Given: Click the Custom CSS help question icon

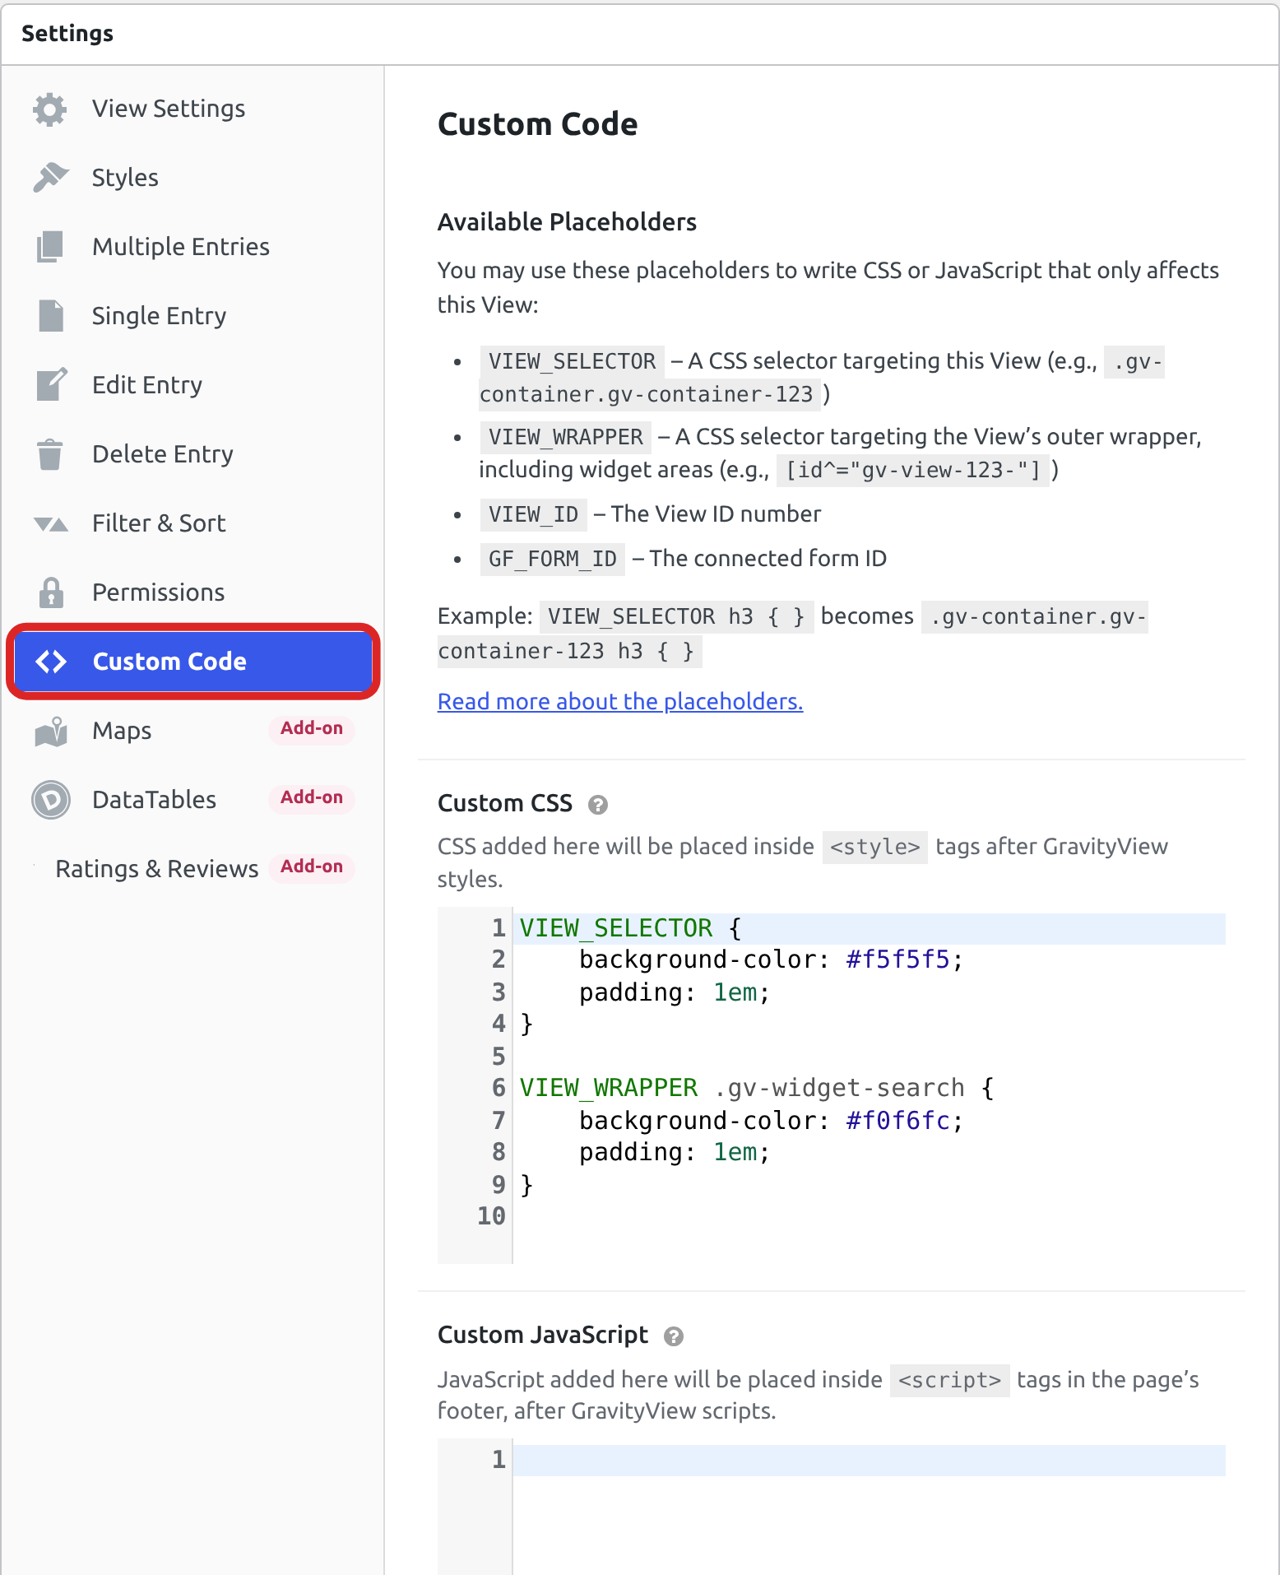Looking at the screenshot, I should point(598,805).
